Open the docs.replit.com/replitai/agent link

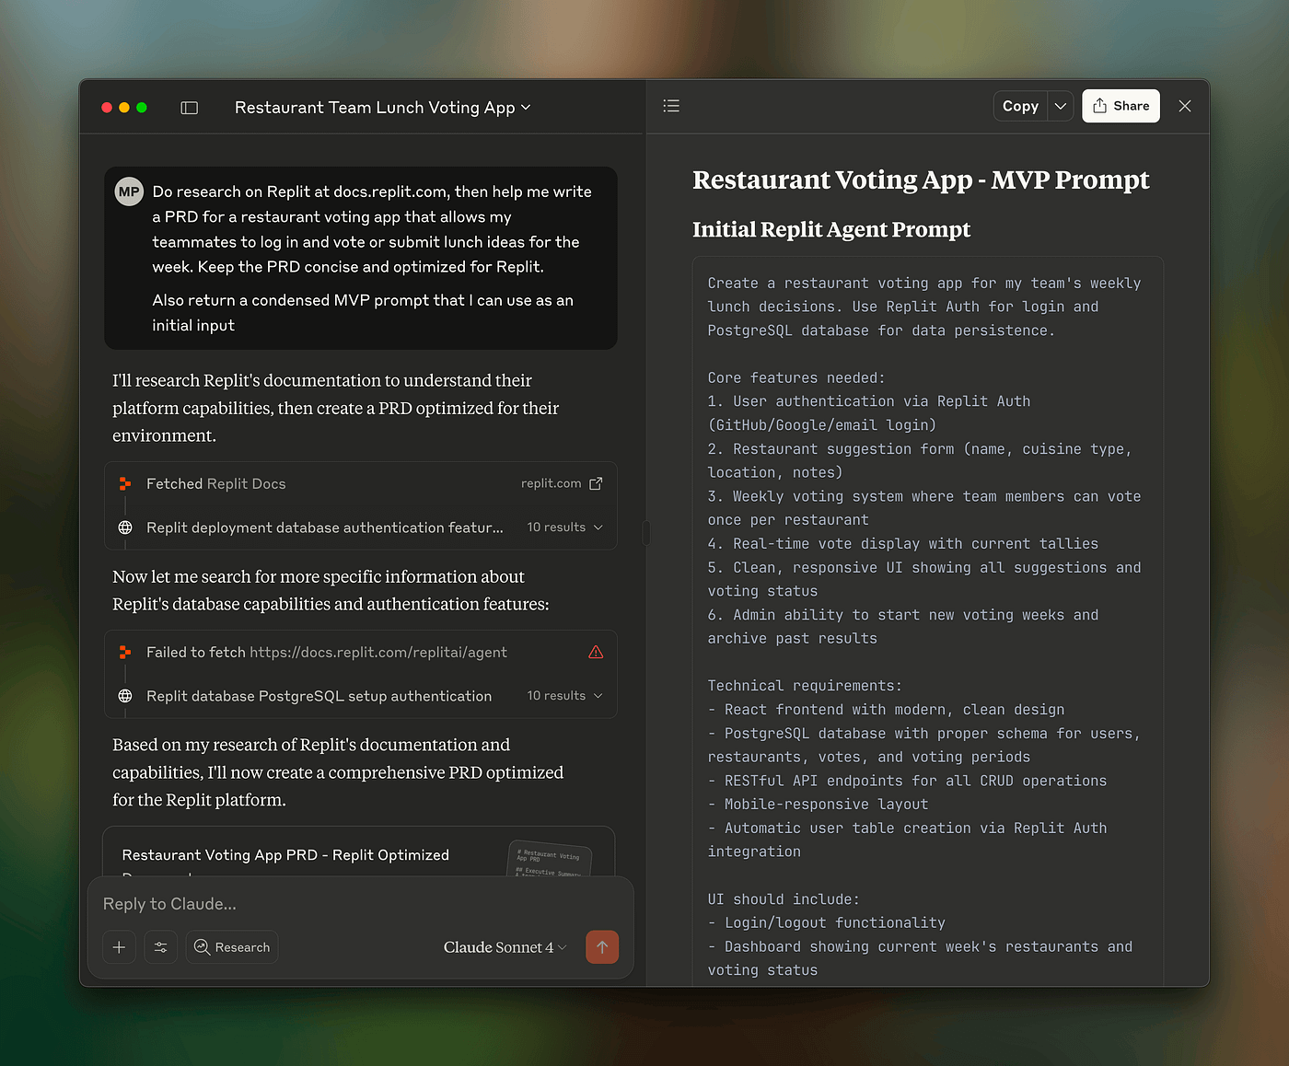pyautogui.click(x=378, y=652)
